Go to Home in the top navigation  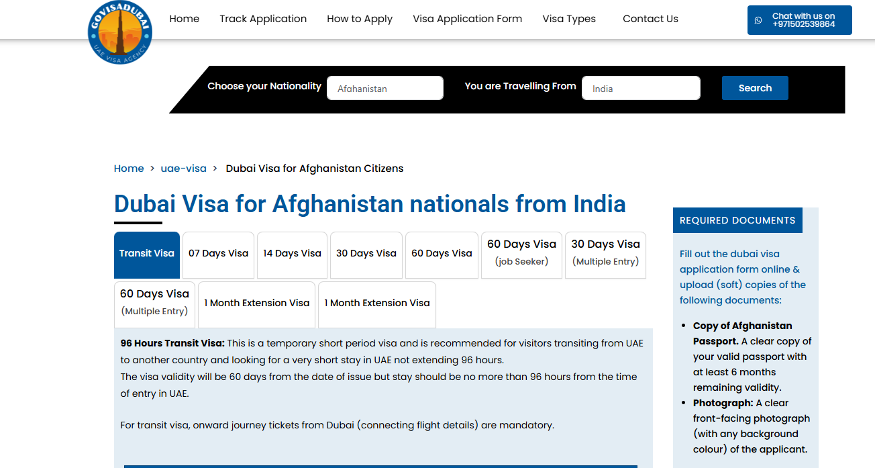(184, 19)
